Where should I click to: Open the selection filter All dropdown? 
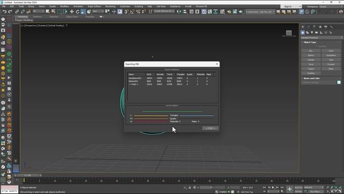(38, 11)
